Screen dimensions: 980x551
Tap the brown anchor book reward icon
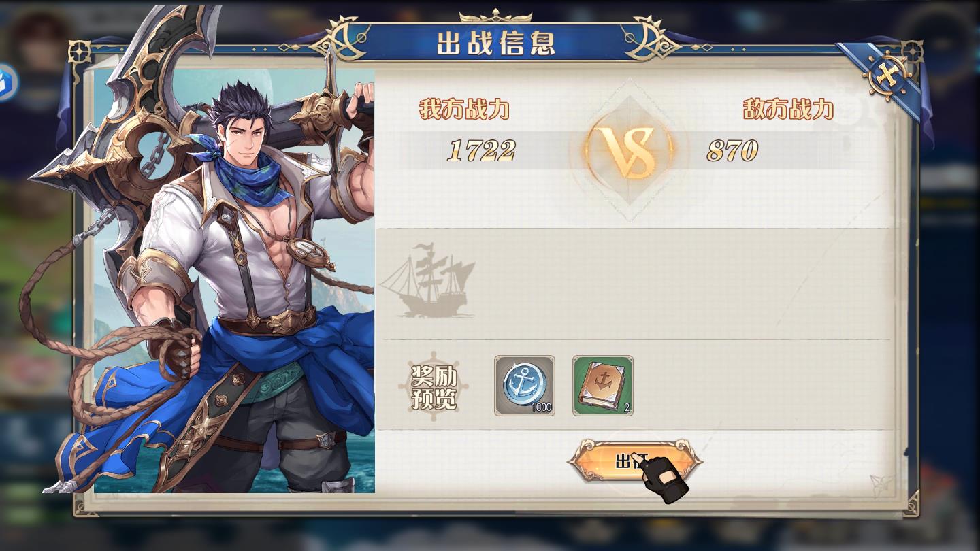pyautogui.click(x=602, y=385)
